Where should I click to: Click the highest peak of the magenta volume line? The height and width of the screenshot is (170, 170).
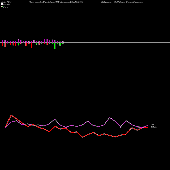(x=109, y=117)
